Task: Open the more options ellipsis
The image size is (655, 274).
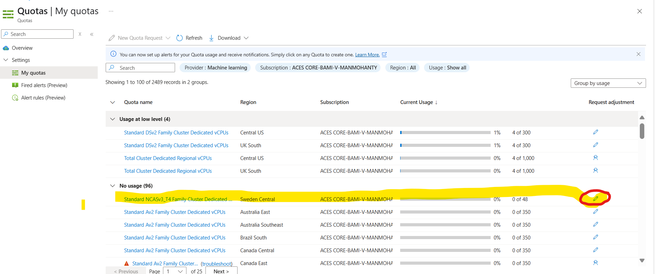Action: click(x=111, y=11)
